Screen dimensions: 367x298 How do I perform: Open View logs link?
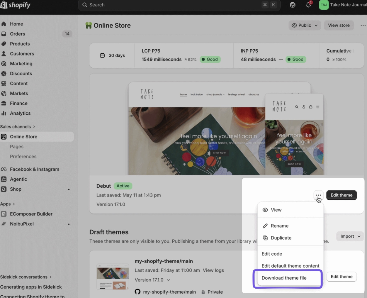click(213, 270)
